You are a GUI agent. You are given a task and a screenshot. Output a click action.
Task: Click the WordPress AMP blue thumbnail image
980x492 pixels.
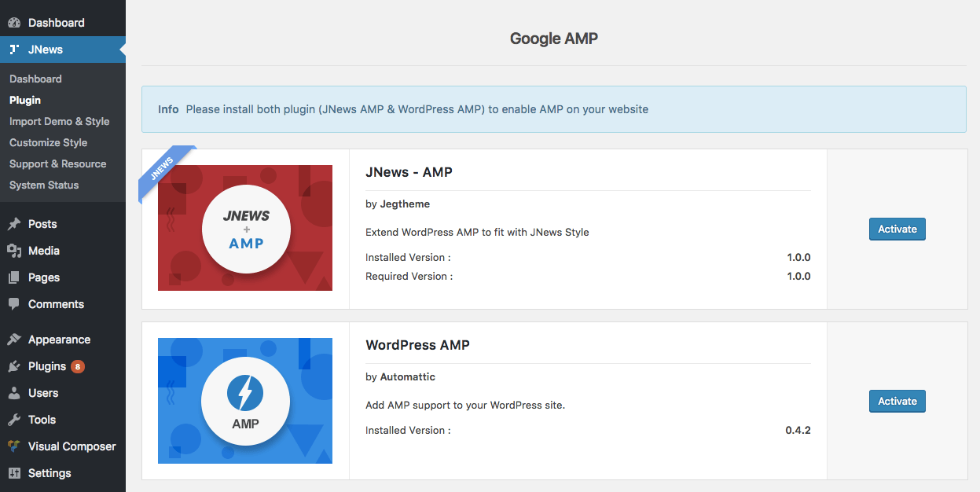245,401
